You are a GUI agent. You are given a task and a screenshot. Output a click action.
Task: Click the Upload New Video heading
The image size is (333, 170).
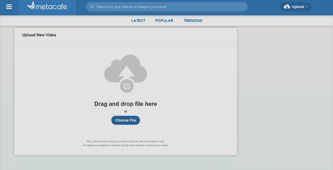pos(39,35)
